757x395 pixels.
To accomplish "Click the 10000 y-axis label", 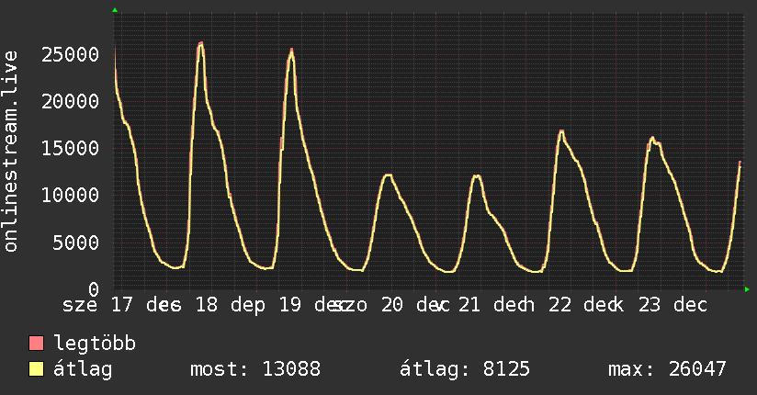I will pos(71,195).
